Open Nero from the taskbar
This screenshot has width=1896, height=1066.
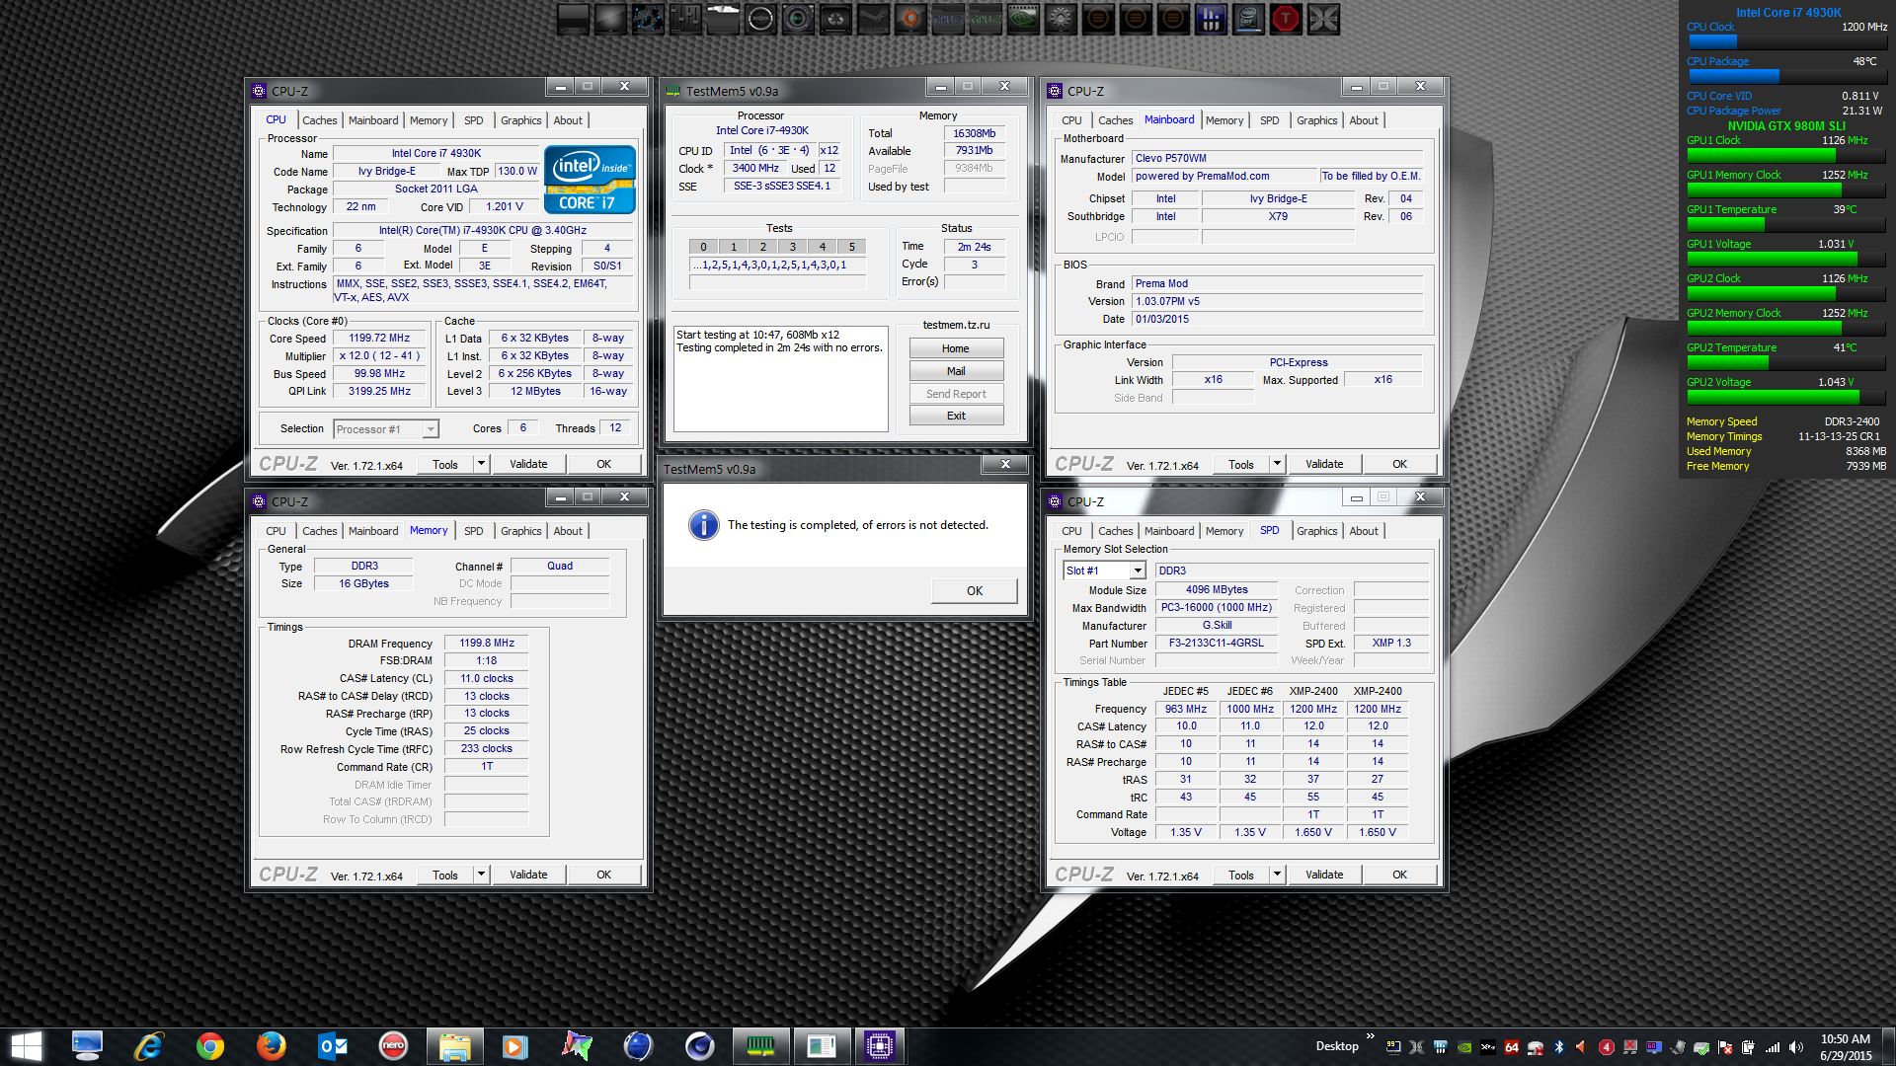(x=393, y=1045)
